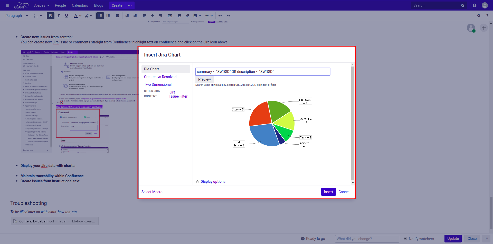
Task: Insert the Jira chart
Action: coord(328,192)
